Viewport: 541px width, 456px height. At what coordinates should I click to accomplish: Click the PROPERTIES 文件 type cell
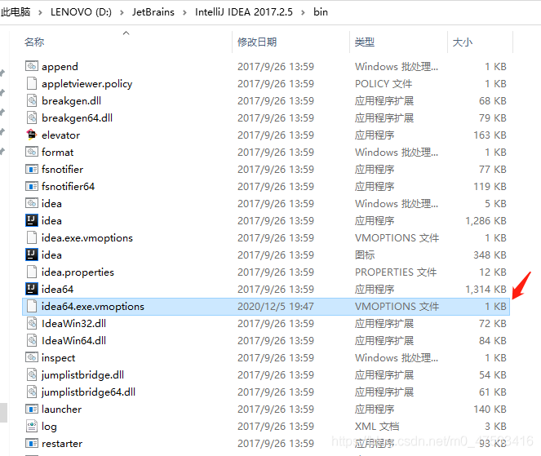(396, 272)
